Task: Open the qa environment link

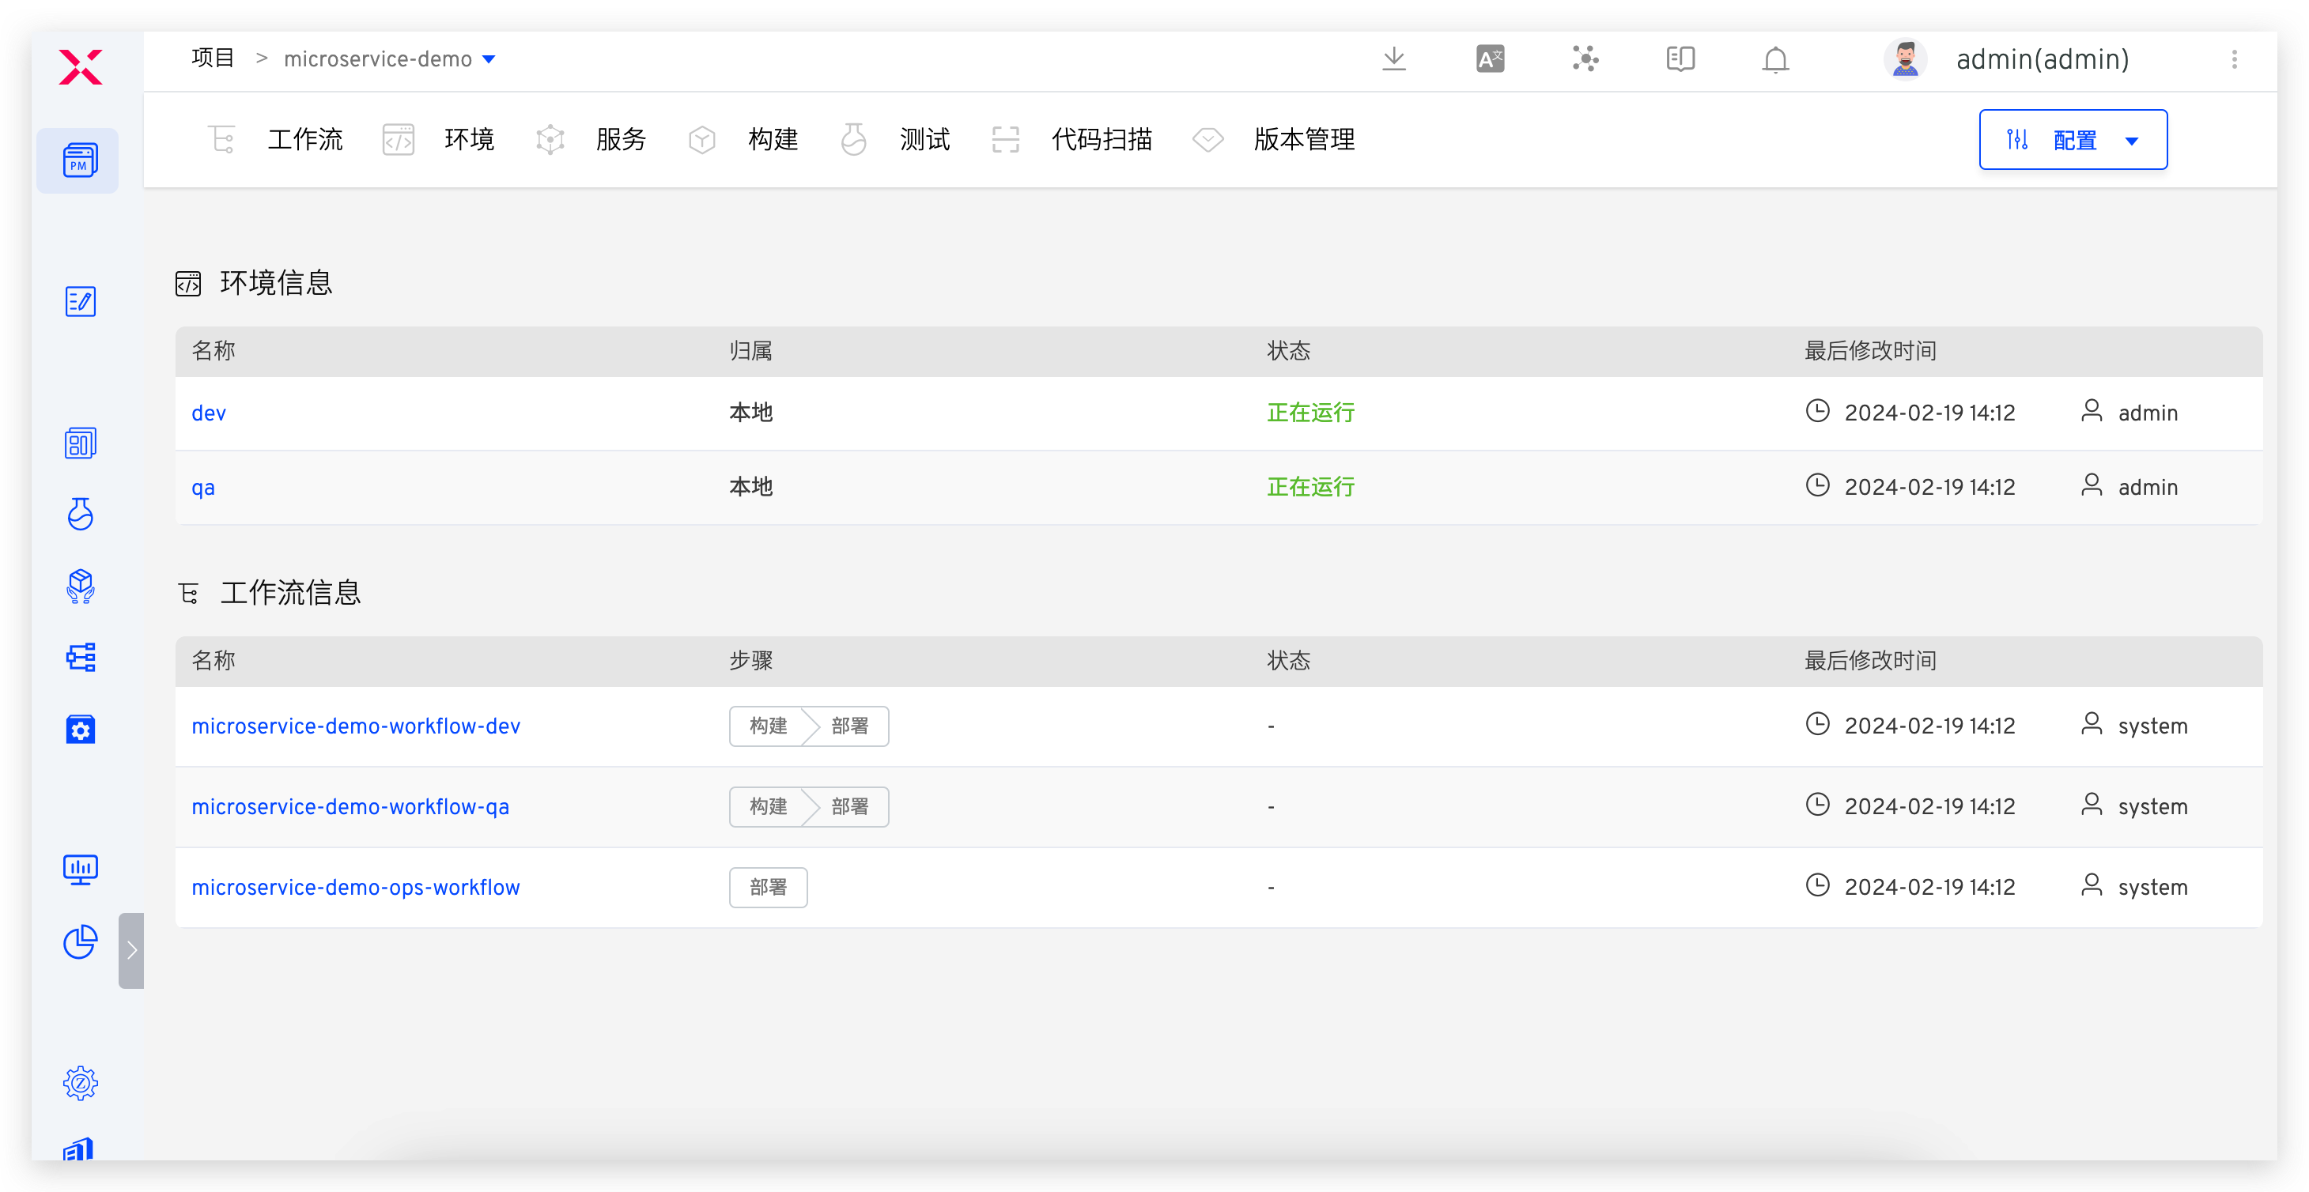Action: pos(202,488)
